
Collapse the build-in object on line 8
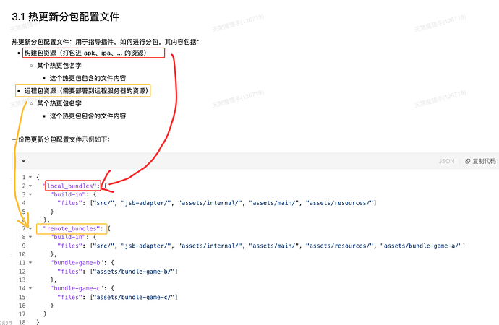[x=30, y=237]
